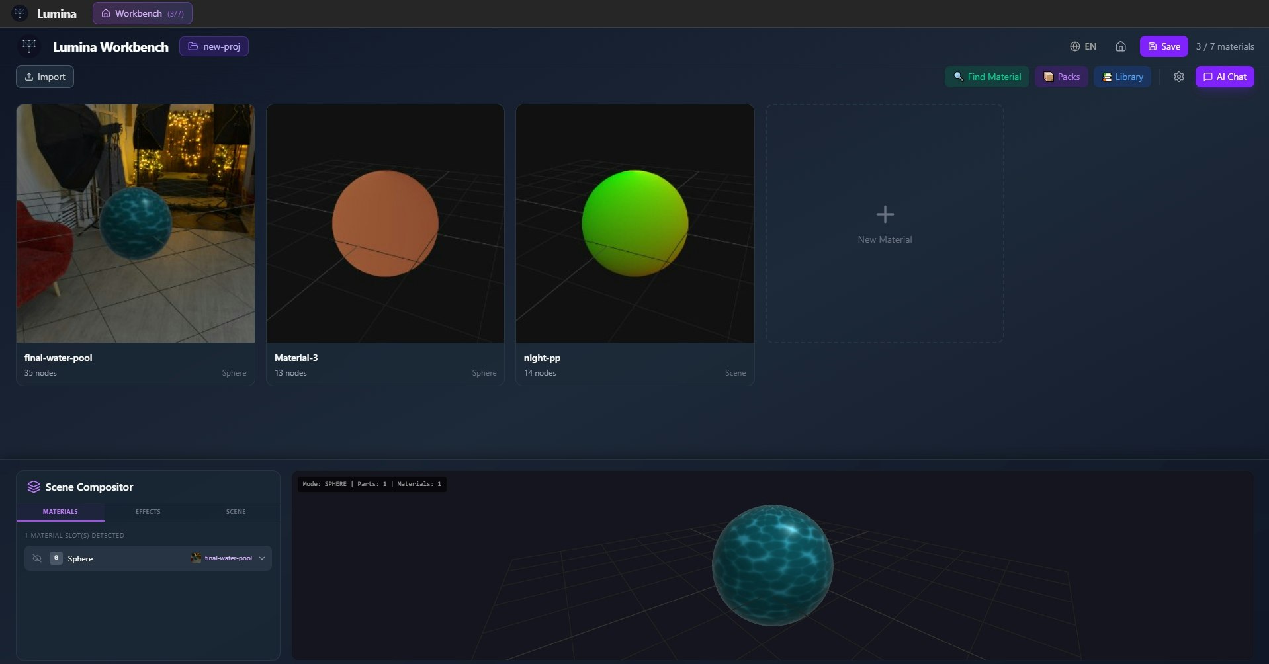Open the Packs browser

[1061, 76]
